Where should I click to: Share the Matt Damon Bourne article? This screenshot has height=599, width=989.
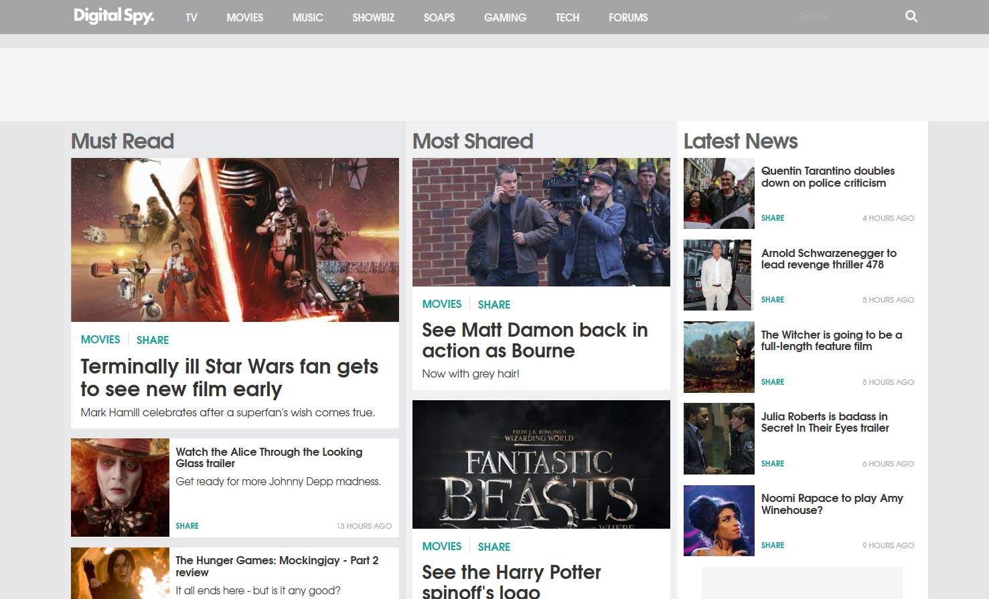[x=493, y=305]
